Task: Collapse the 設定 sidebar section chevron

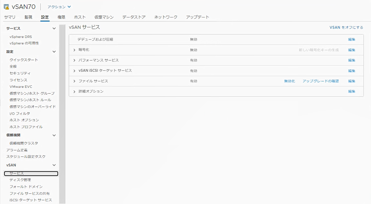Action: (x=54, y=52)
